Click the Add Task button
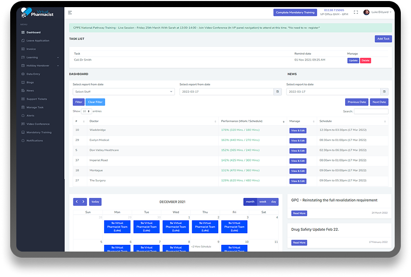Image resolution: width=411 pixels, height=277 pixels. click(x=383, y=39)
